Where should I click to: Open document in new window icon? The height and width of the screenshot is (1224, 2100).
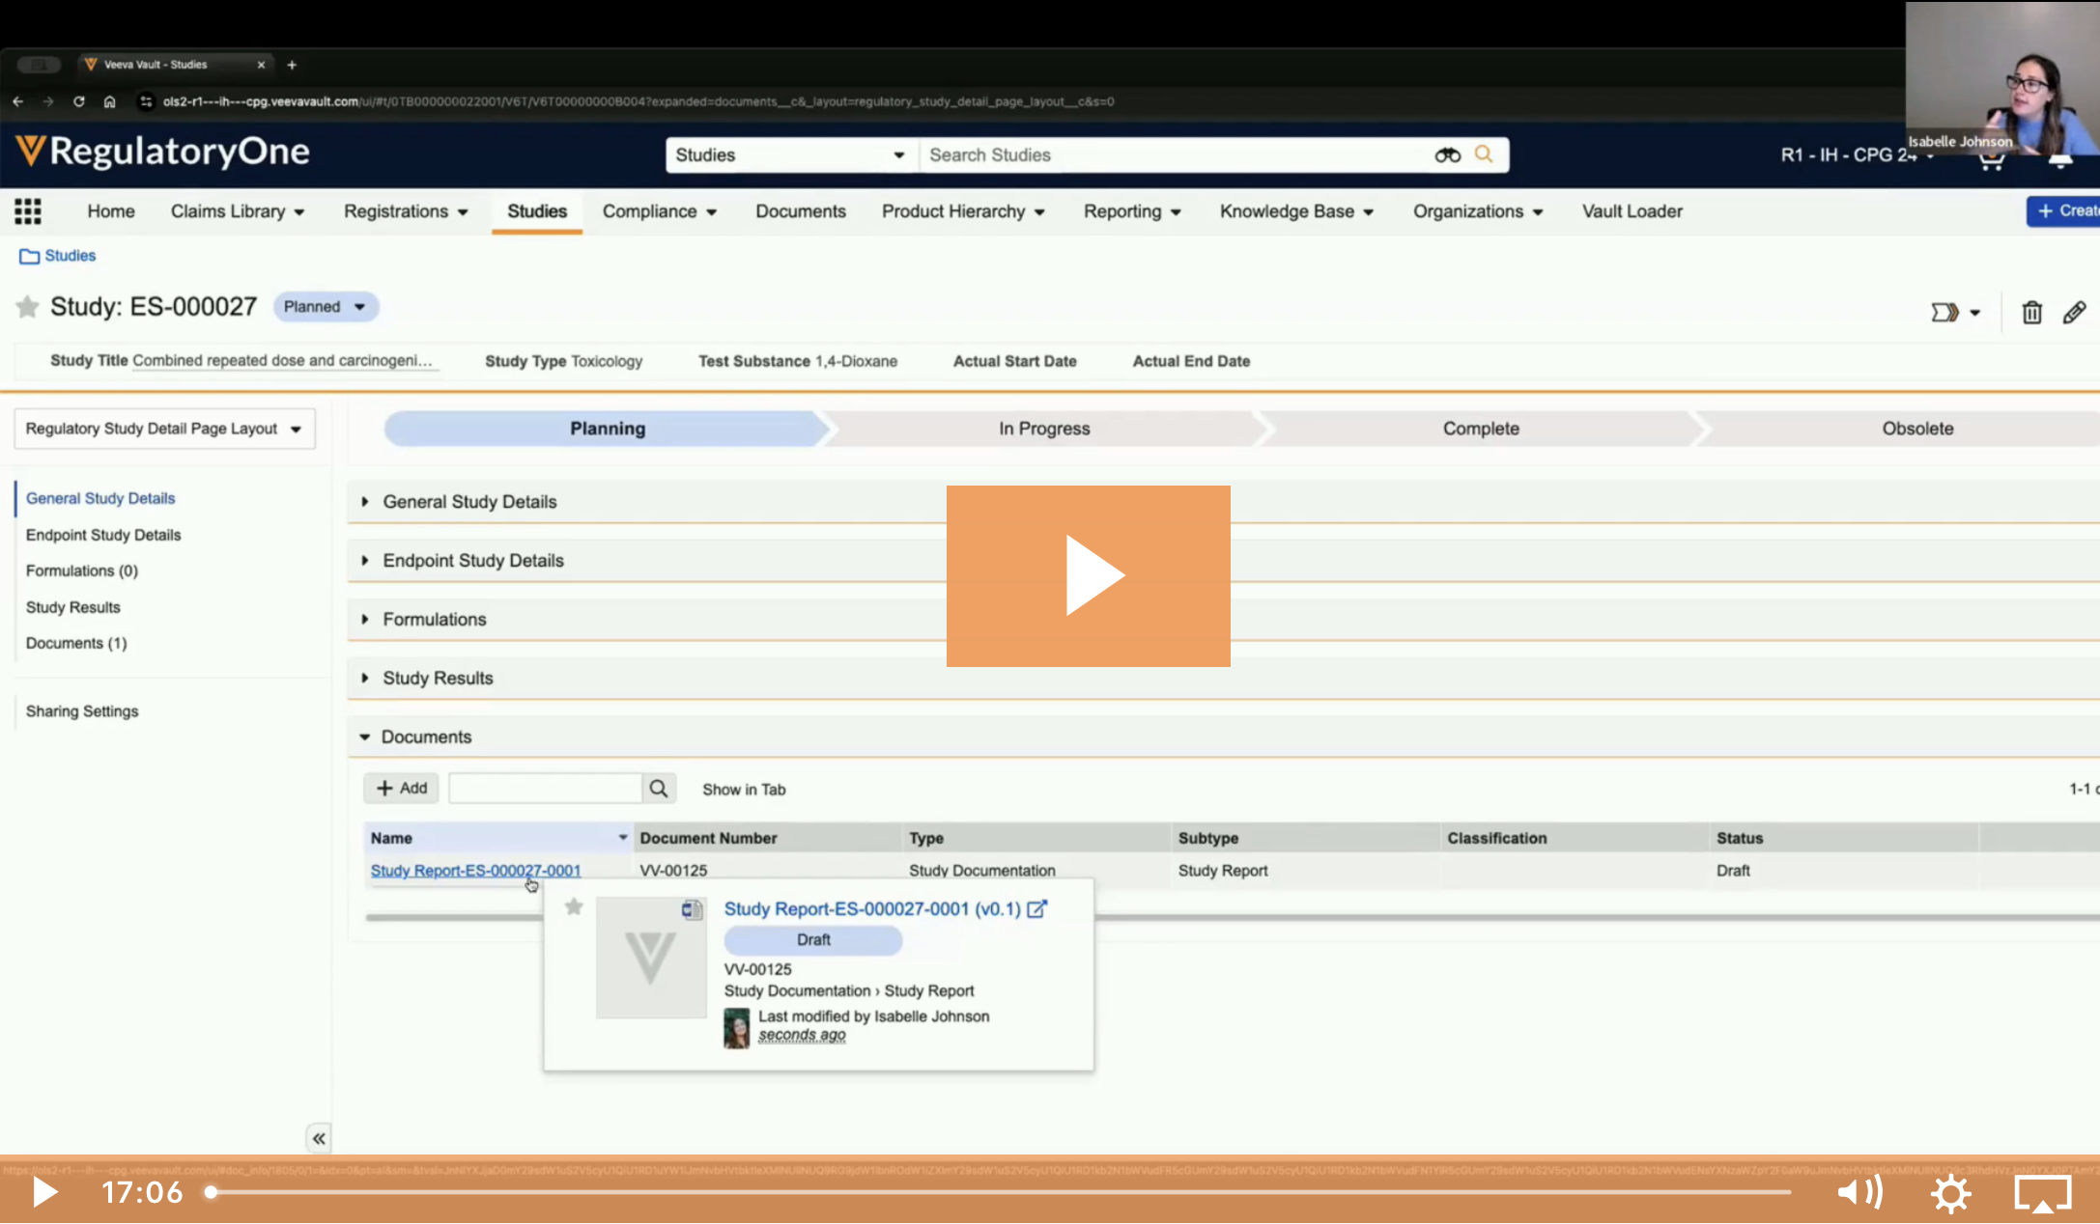coord(1036,909)
